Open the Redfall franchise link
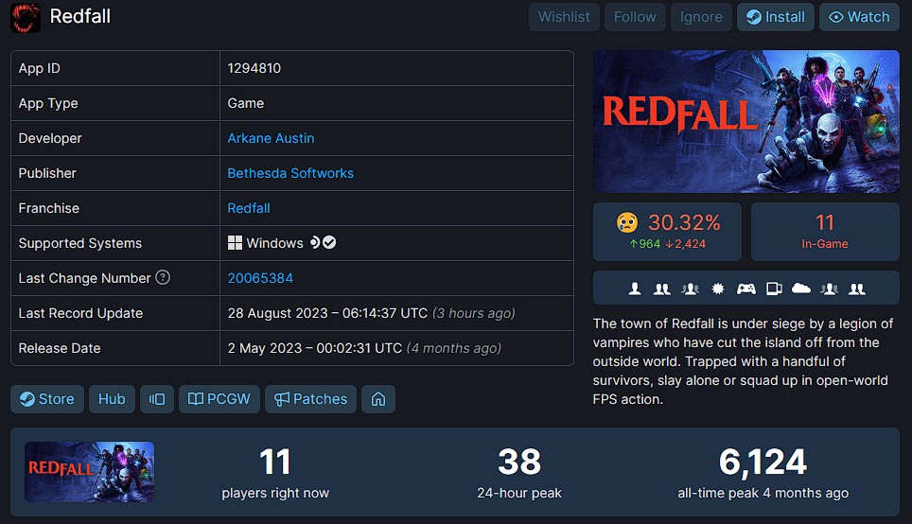This screenshot has height=524, width=912. (249, 208)
